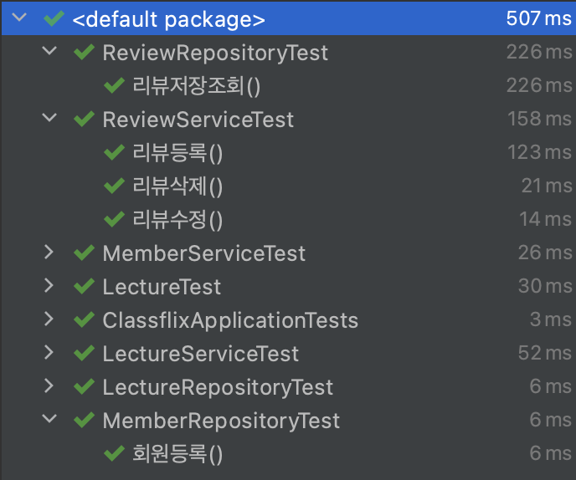Collapse the default package root node
The image size is (576, 480).
pyautogui.click(x=19, y=17)
